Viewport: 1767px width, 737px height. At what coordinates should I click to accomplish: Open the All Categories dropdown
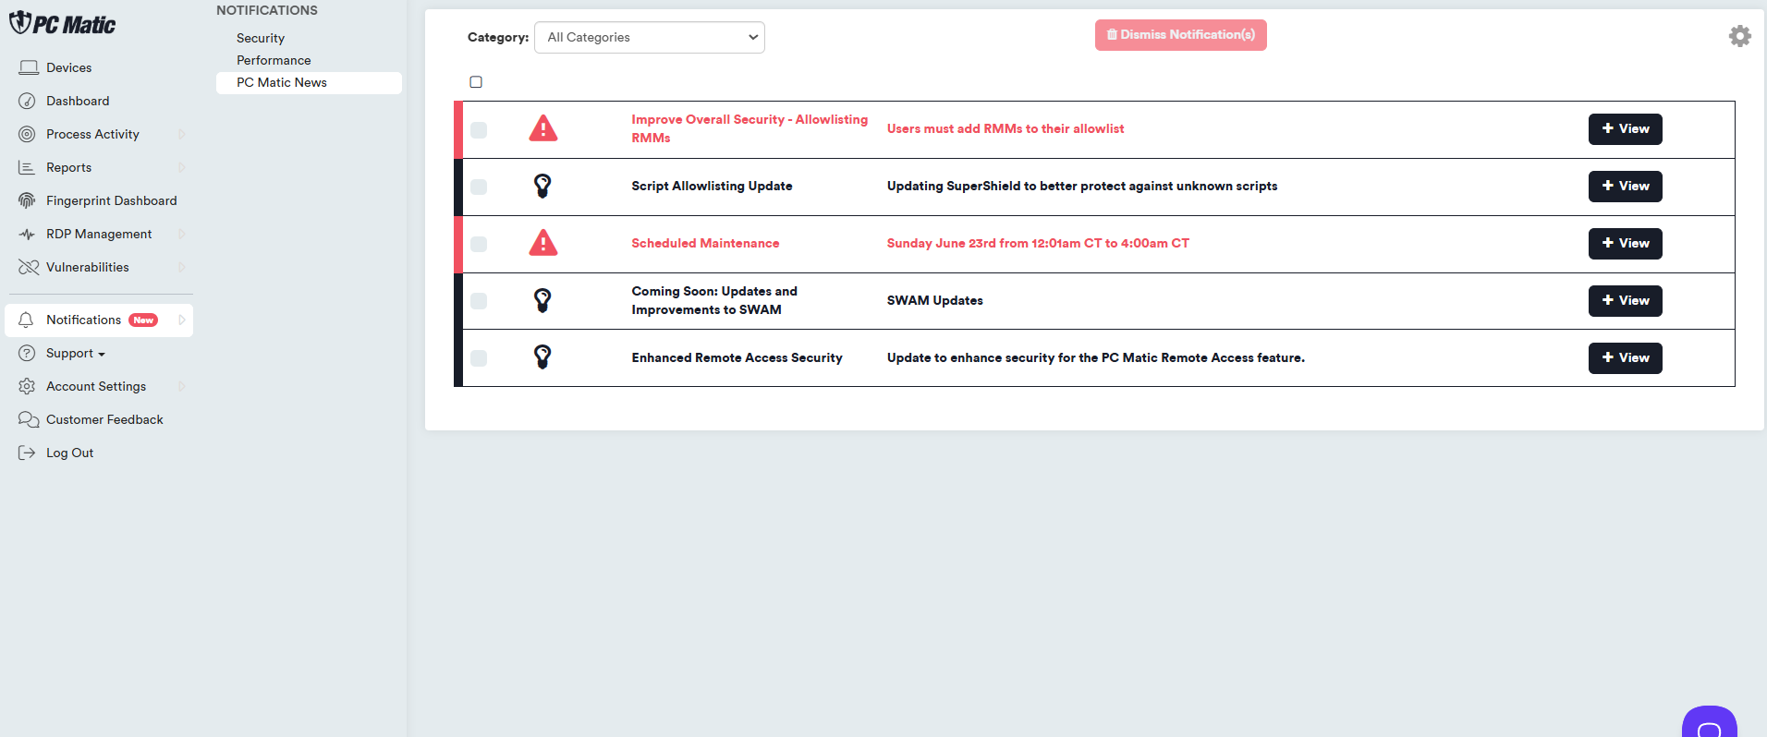pos(649,37)
